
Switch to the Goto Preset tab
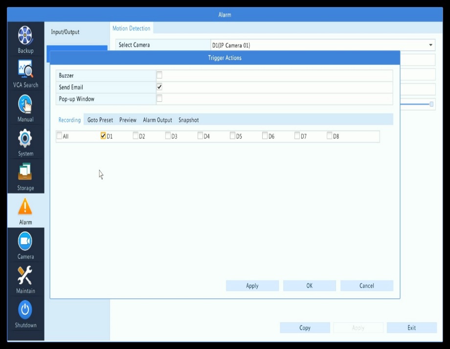tap(100, 120)
